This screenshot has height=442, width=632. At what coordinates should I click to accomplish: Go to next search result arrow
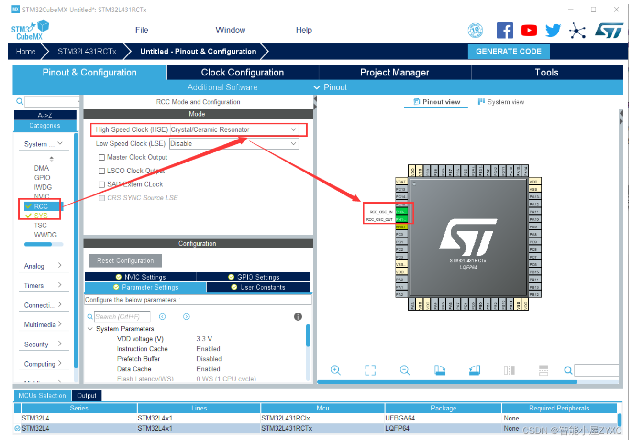(x=187, y=316)
